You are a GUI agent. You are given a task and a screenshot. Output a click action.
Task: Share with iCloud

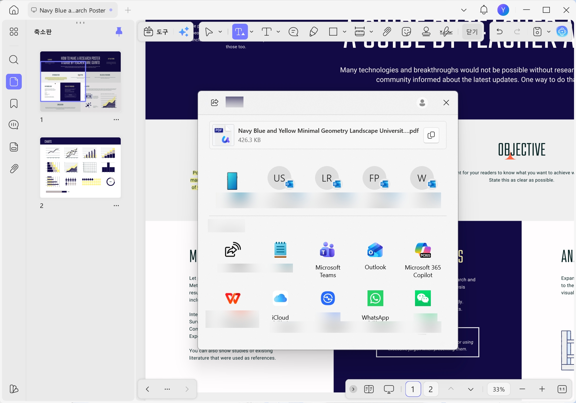[x=280, y=305]
